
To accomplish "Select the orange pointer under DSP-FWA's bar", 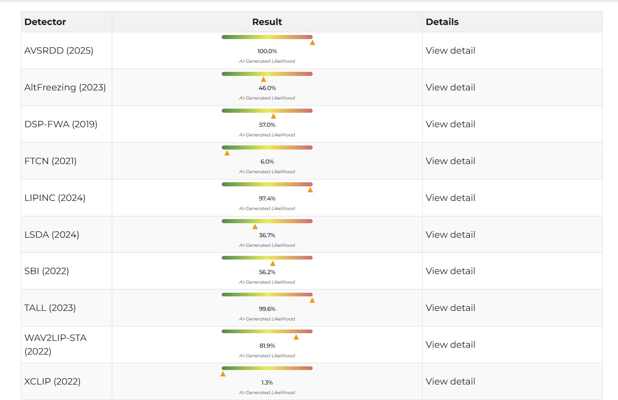I will click(x=274, y=116).
